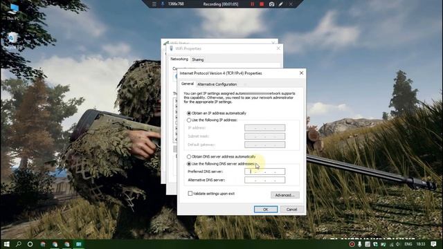Close the IPv4 Properties dialog

301,73
